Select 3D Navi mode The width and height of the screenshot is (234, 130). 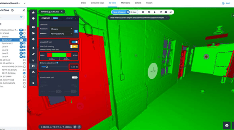click(x=133, y=12)
